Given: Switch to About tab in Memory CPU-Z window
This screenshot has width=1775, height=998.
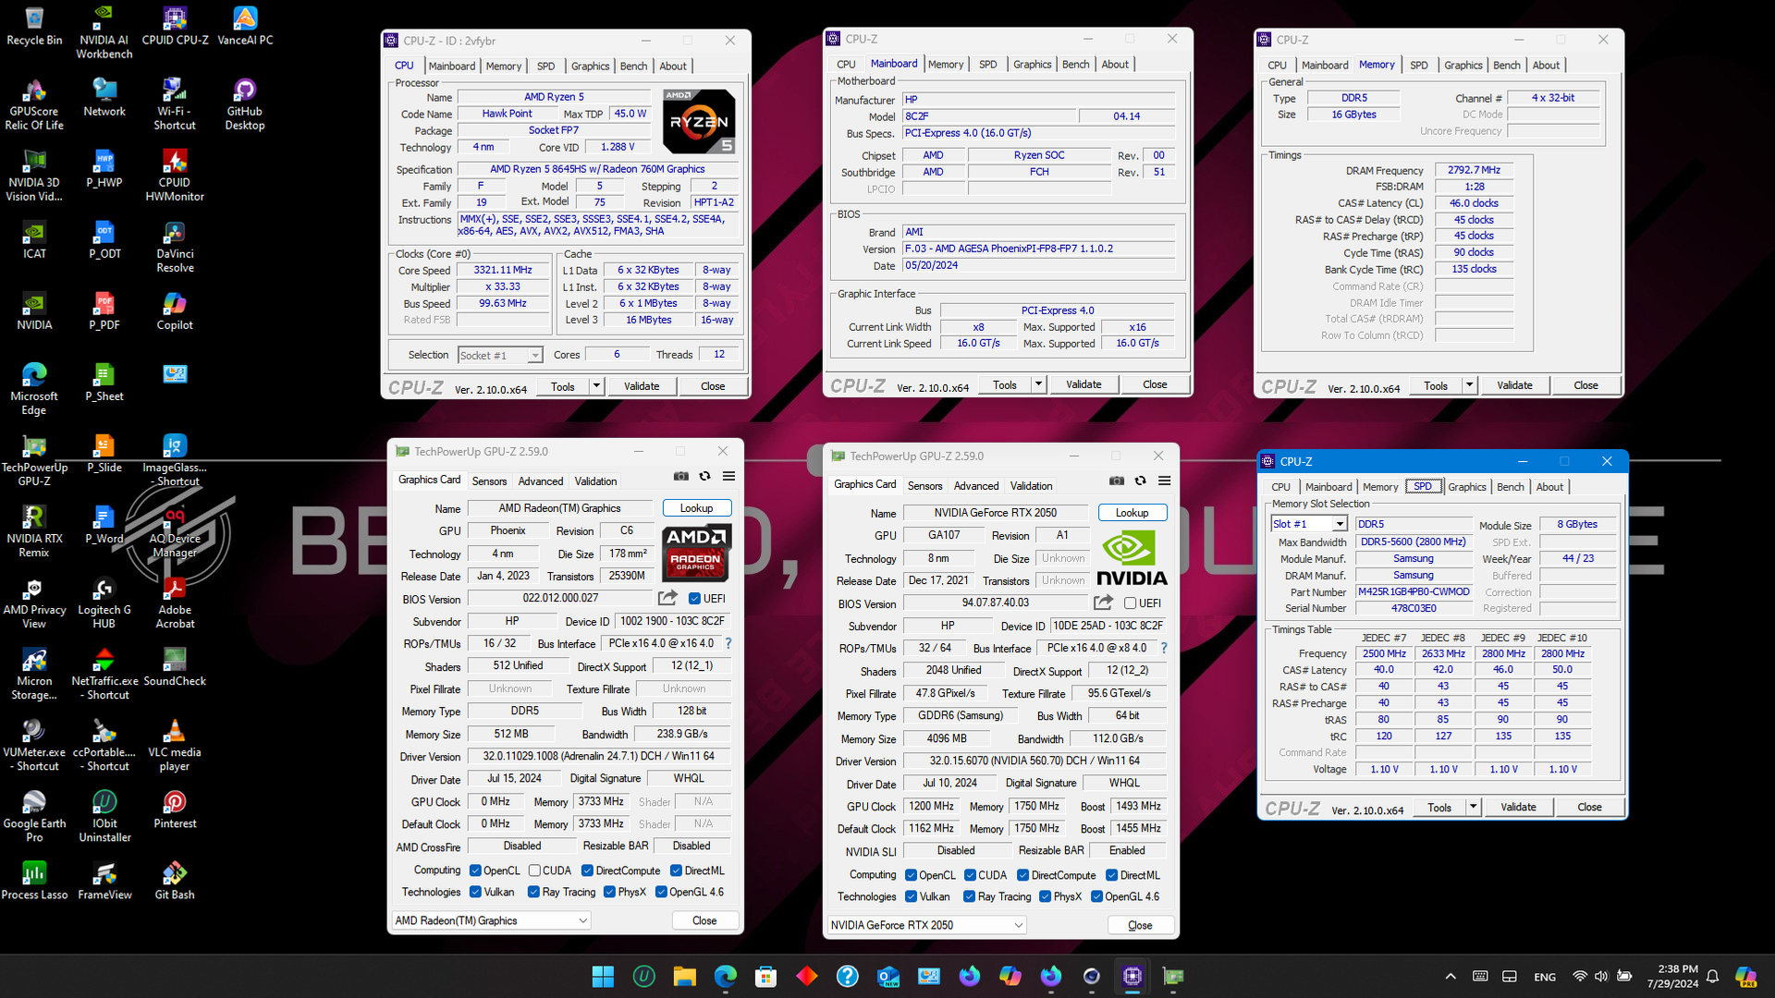Looking at the screenshot, I should click(x=1546, y=65).
